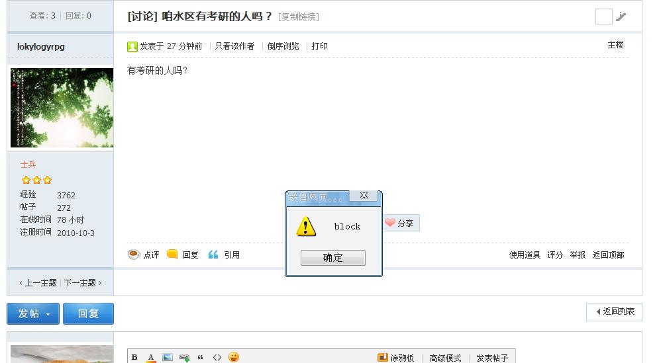The width and height of the screenshot is (659, 363).
Task: Close the 来自网页 alert dialog
Action: tap(364, 196)
